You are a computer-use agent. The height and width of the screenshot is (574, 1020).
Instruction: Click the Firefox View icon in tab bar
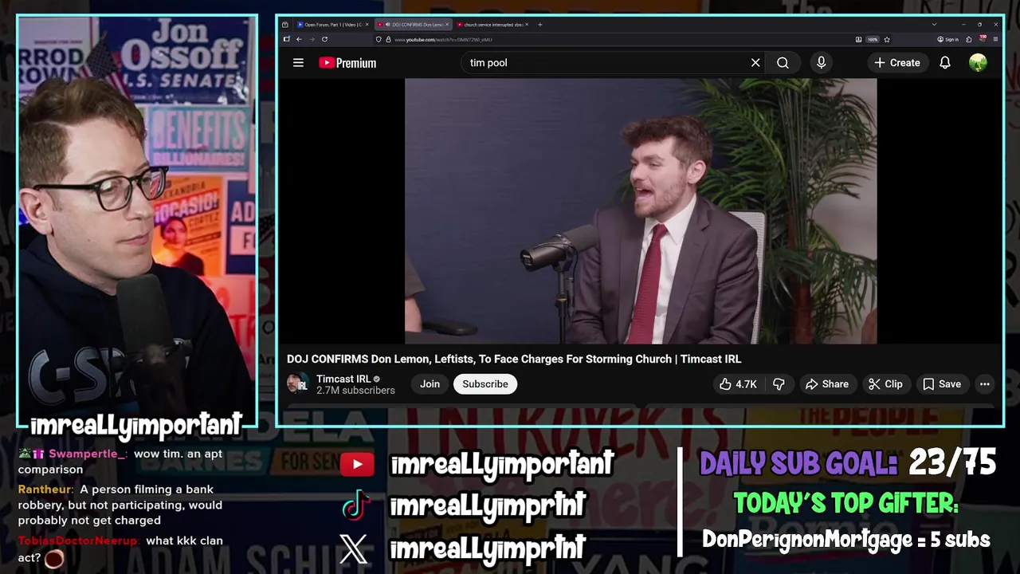pyautogui.click(x=284, y=25)
